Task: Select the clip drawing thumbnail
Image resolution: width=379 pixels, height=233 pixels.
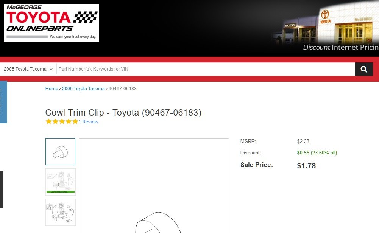Action: coord(61,152)
